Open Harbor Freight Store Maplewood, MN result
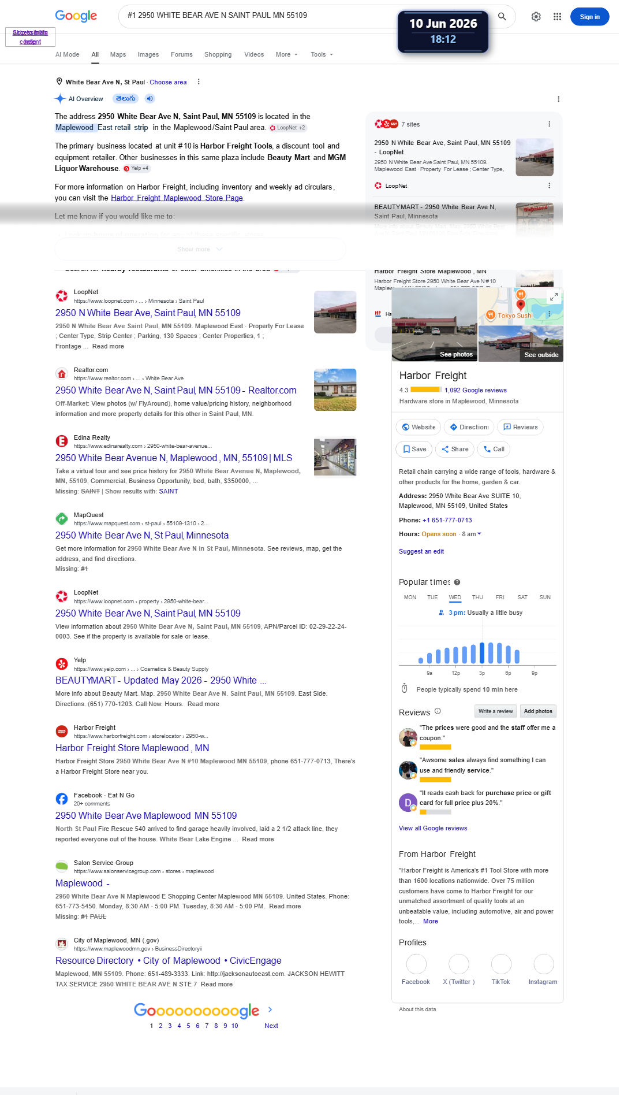The width and height of the screenshot is (624, 1095). [132, 748]
